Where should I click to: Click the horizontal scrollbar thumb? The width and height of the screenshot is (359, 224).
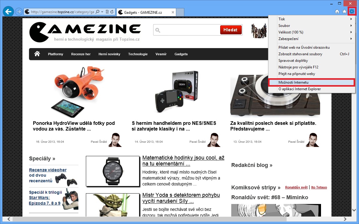[x=149, y=219]
